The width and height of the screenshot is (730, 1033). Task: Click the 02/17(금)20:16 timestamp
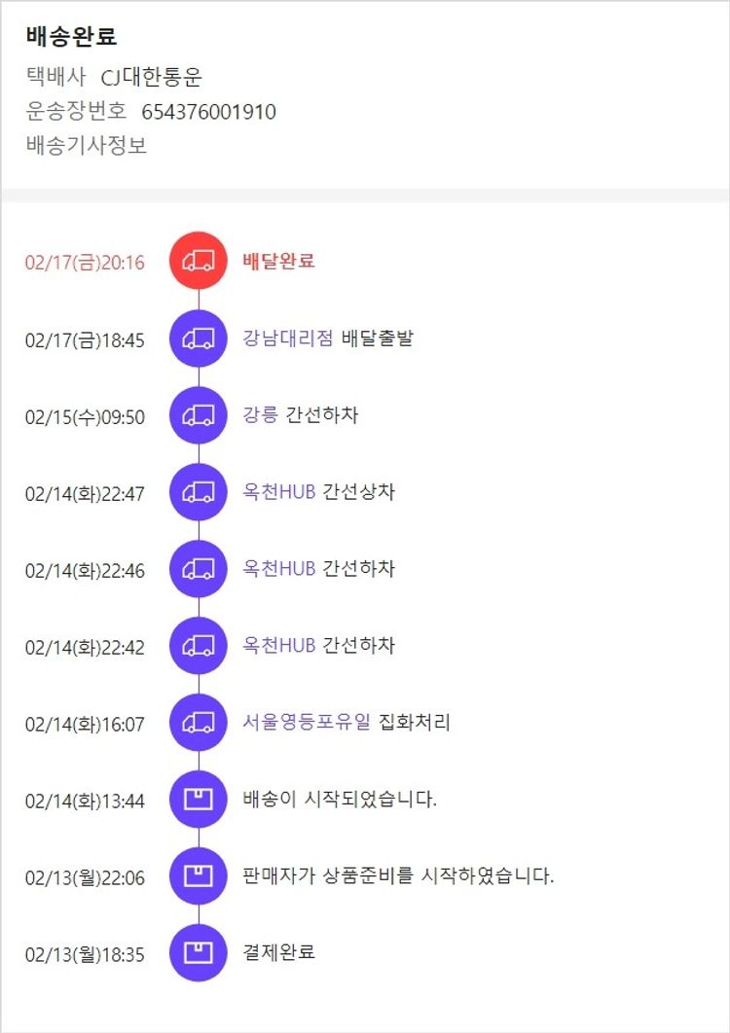[85, 263]
